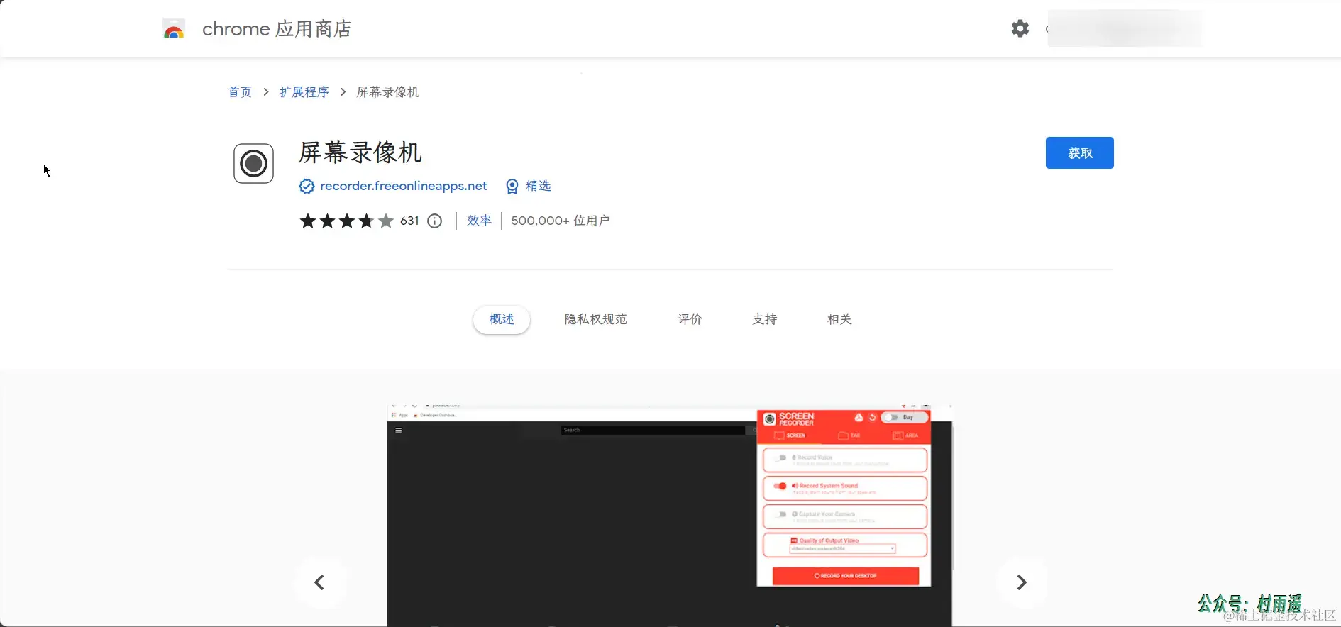
Task: Click the 500,000+ 位用户 text
Action: pos(560,221)
